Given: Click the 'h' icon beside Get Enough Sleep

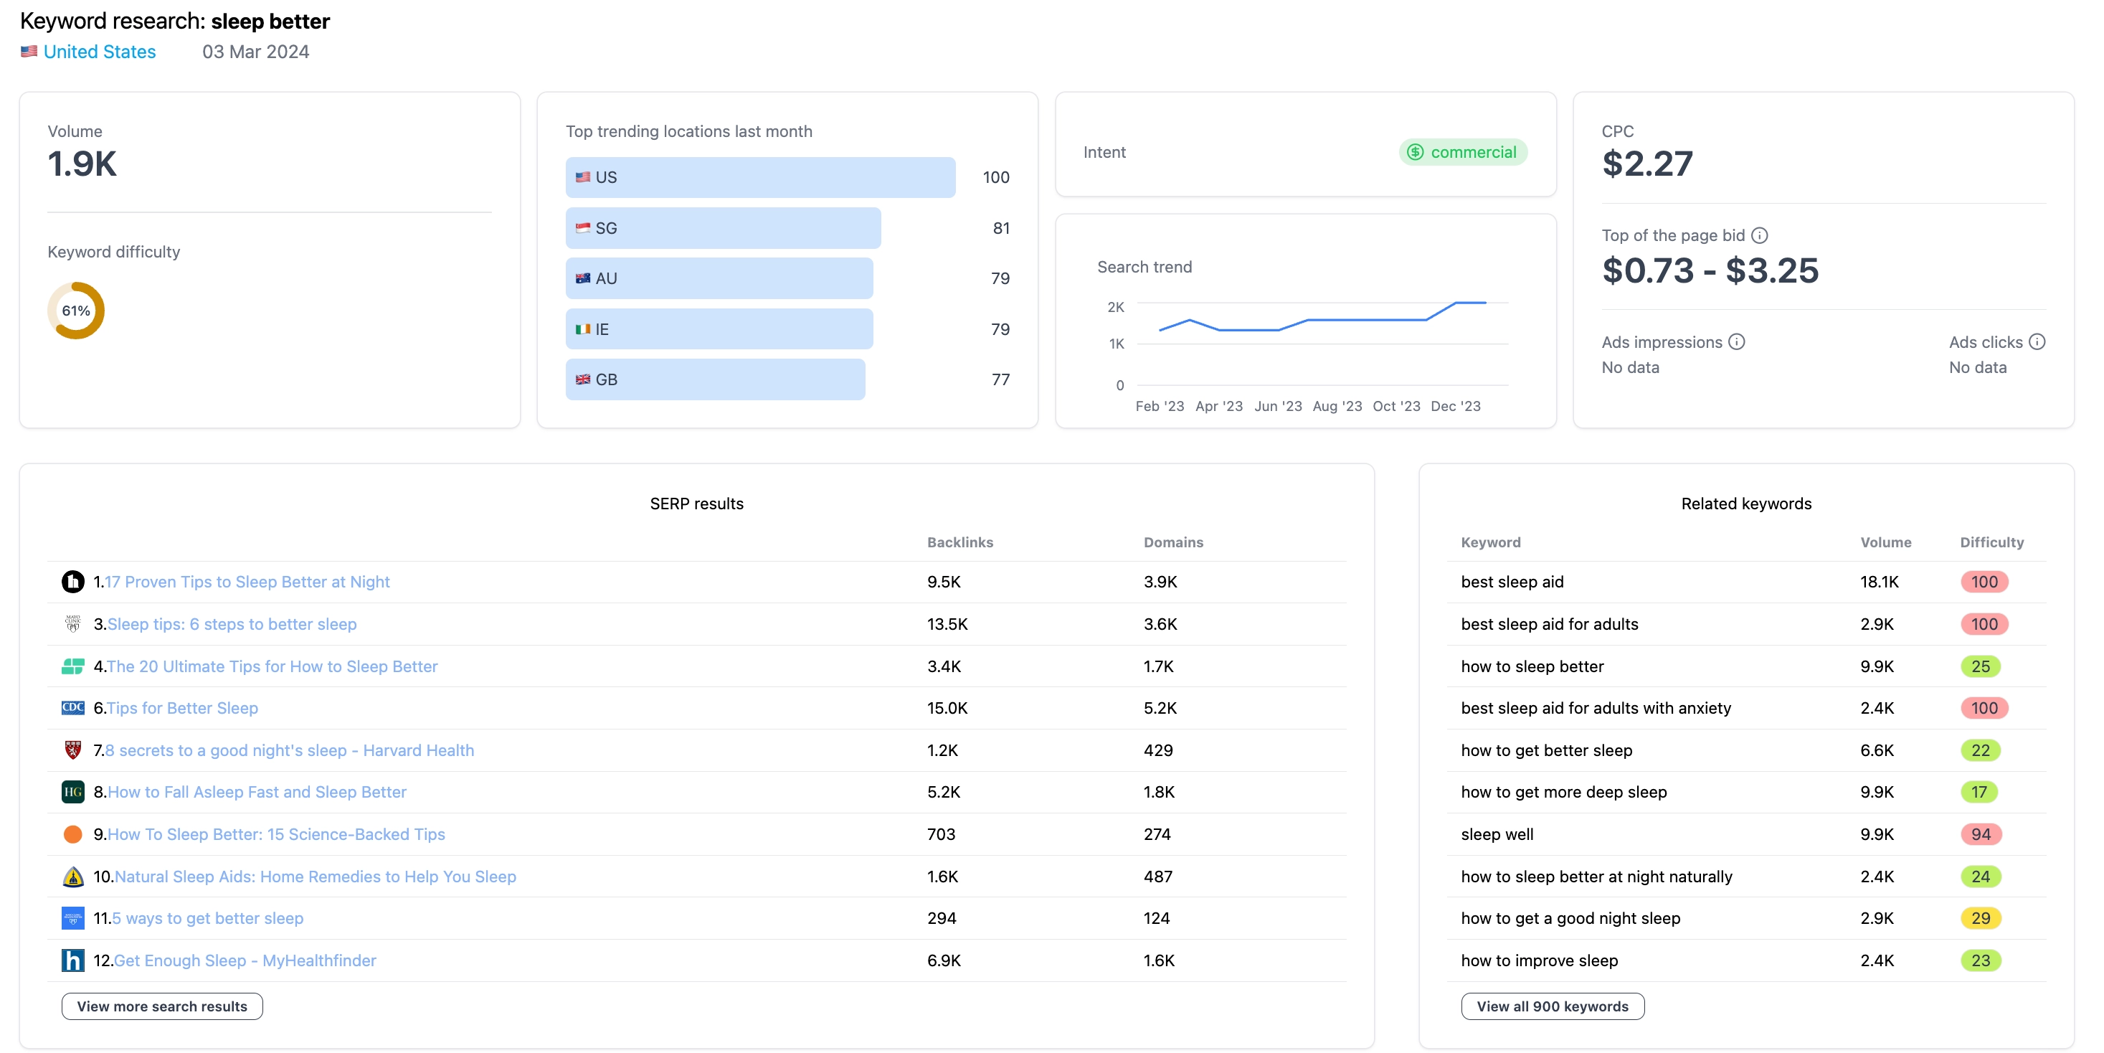Looking at the screenshot, I should 72,960.
